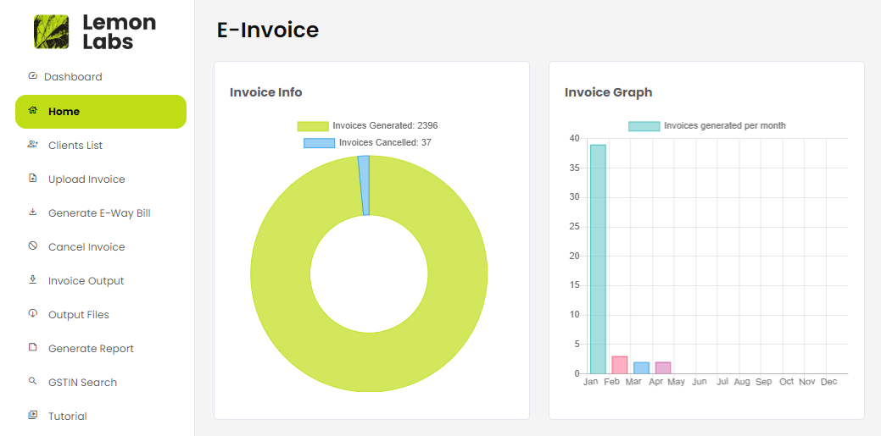Viewport: 881px width, 436px height.
Task: Click the Tutorial icon in sidebar
Action: click(33, 416)
